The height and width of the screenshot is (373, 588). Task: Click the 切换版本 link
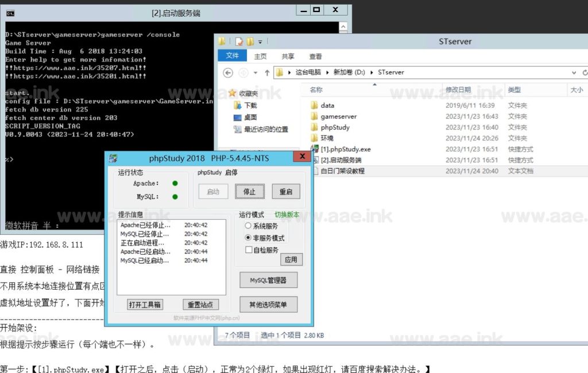287,215
